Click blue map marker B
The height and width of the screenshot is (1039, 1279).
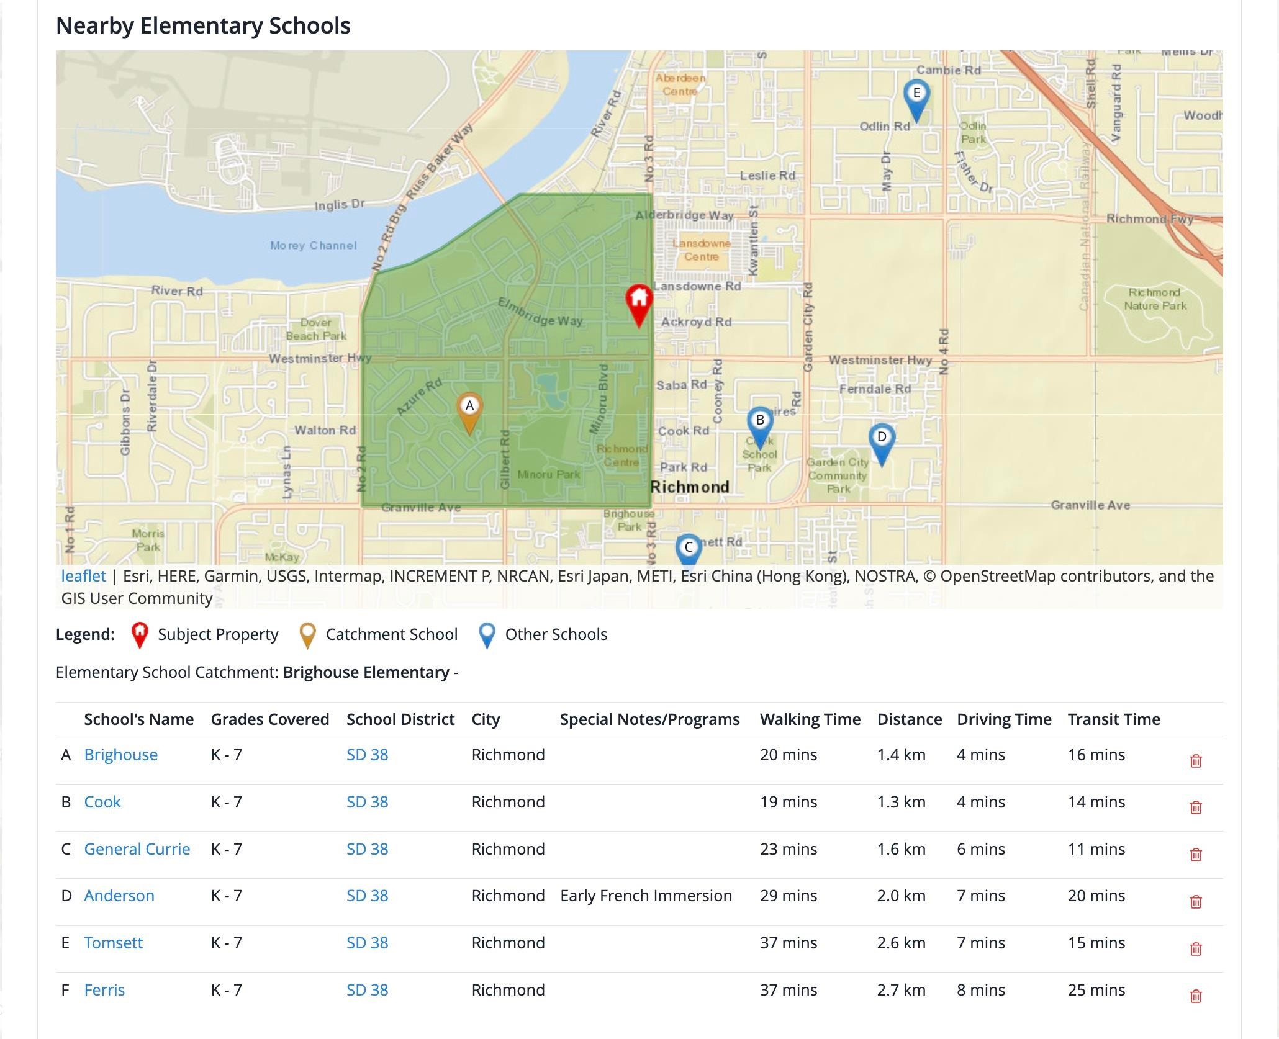point(759,424)
